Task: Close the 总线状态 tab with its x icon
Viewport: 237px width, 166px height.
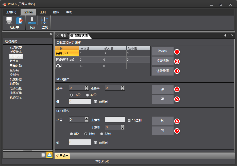Action: 72,35
